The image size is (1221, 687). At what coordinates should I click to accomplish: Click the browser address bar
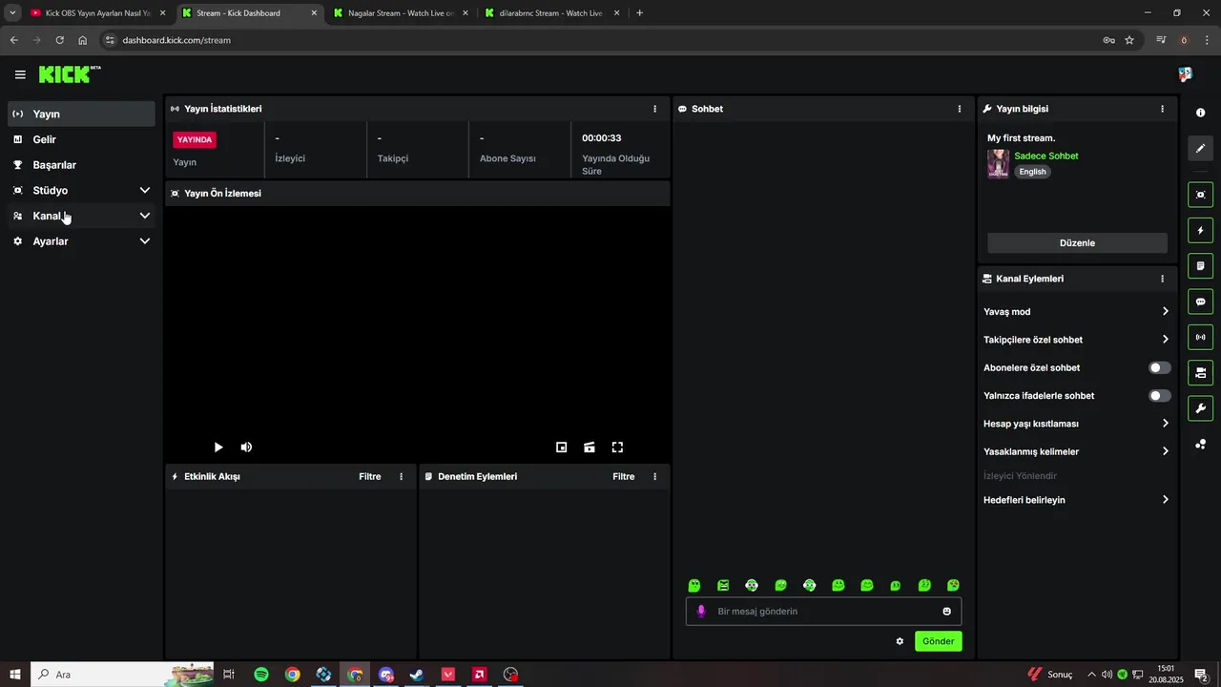click(x=610, y=40)
